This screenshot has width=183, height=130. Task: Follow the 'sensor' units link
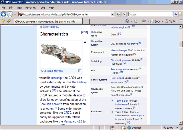pyautogui.click(x=114, y=82)
